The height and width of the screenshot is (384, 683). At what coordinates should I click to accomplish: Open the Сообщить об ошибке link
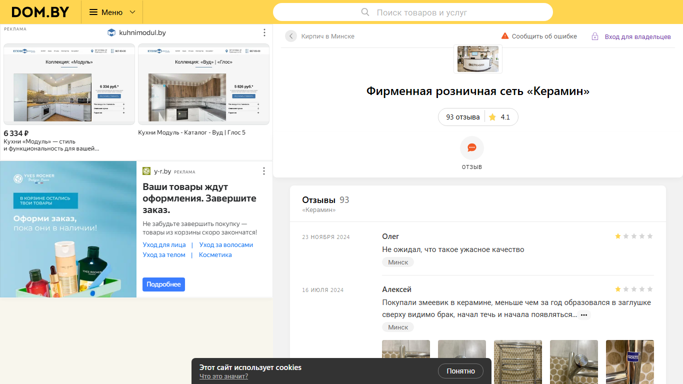[x=544, y=36]
